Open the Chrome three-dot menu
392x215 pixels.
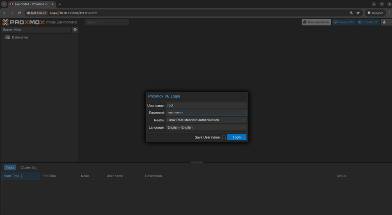pos(389,13)
